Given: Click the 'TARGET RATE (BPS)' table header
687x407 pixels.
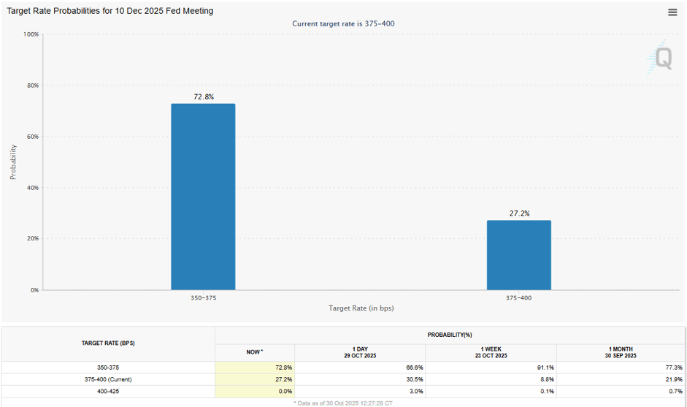Looking at the screenshot, I should click(108, 343).
